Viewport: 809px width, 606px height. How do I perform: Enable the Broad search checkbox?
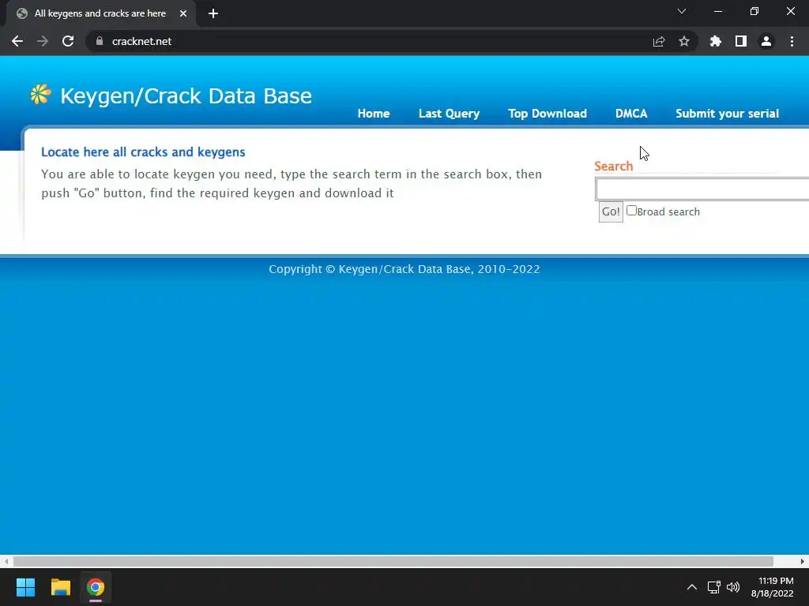point(631,211)
